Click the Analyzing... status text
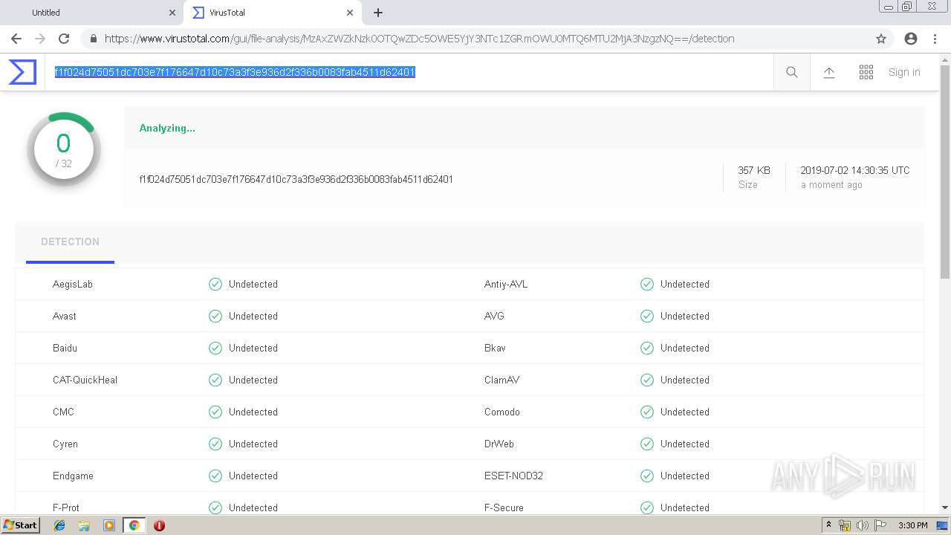Screen dimensions: 951x535 tap(167, 128)
